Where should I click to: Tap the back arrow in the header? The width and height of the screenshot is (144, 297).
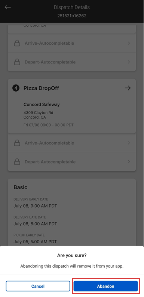click(8, 7)
